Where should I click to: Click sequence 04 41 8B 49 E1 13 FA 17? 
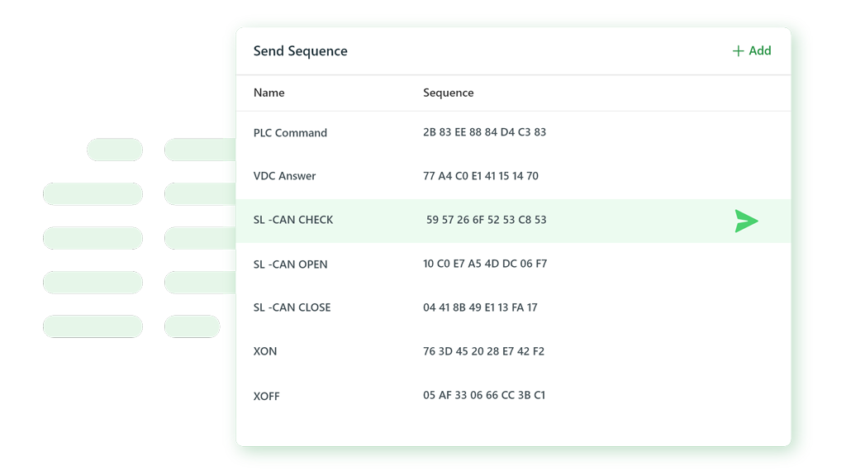point(480,307)
